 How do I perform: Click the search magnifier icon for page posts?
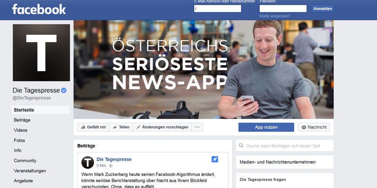[241, 146]
